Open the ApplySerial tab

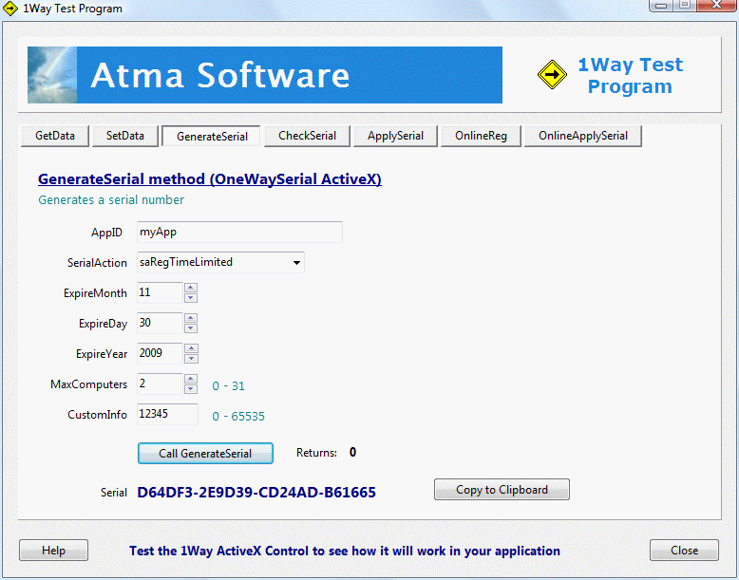point(395,136)
